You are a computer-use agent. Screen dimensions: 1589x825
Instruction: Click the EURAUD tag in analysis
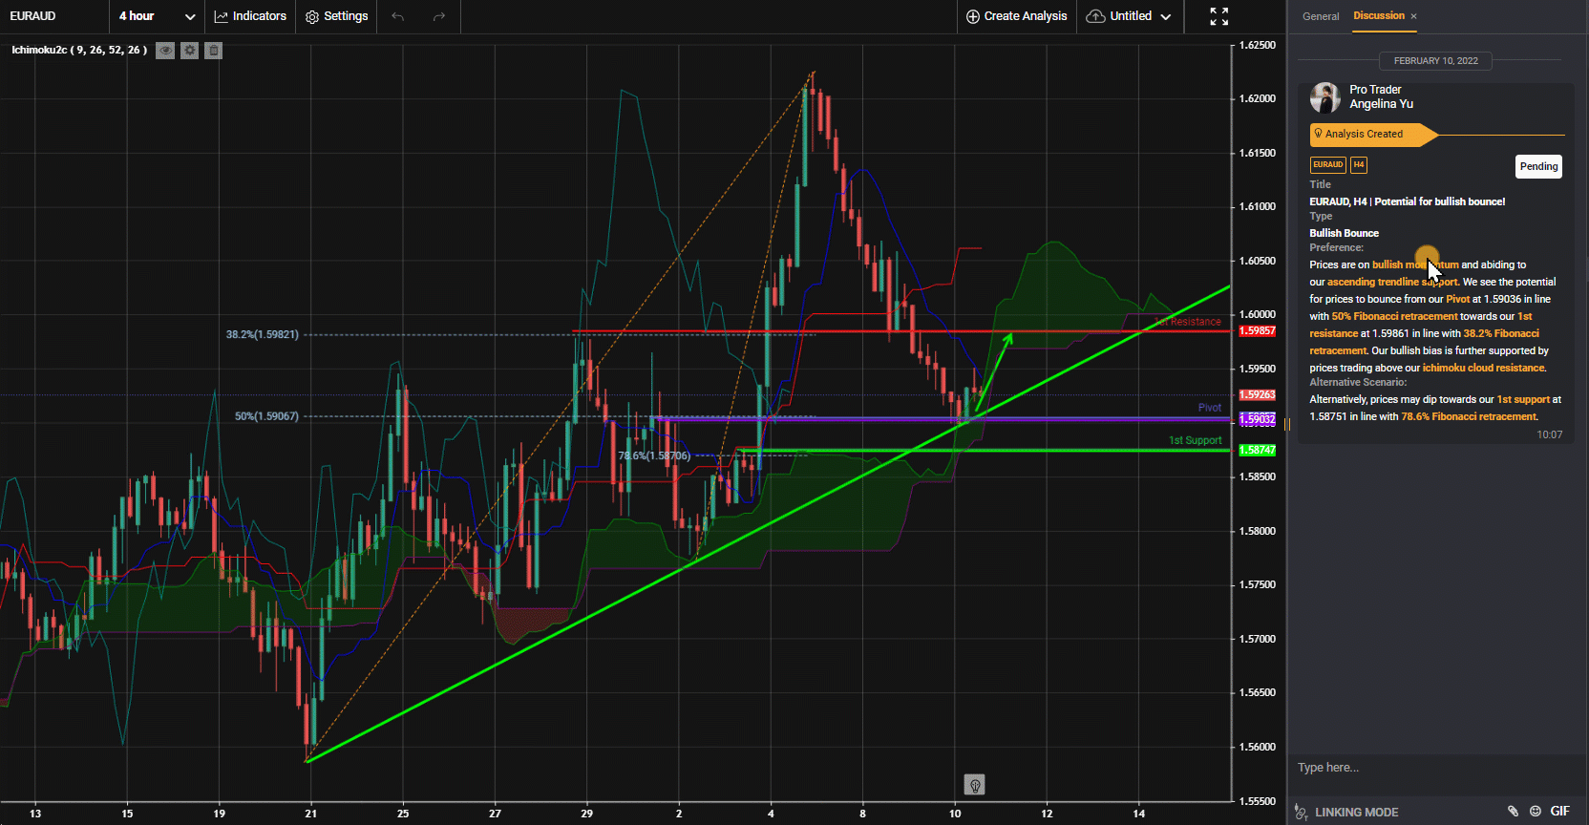(x=1327, y=164)
